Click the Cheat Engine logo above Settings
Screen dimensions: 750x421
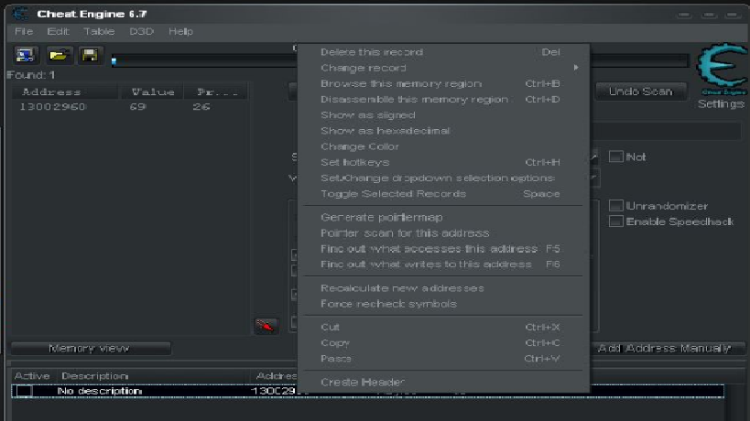721,71
